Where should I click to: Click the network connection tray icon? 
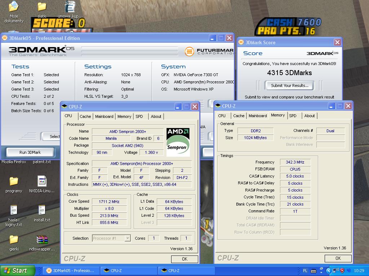[x=335, y=271]
